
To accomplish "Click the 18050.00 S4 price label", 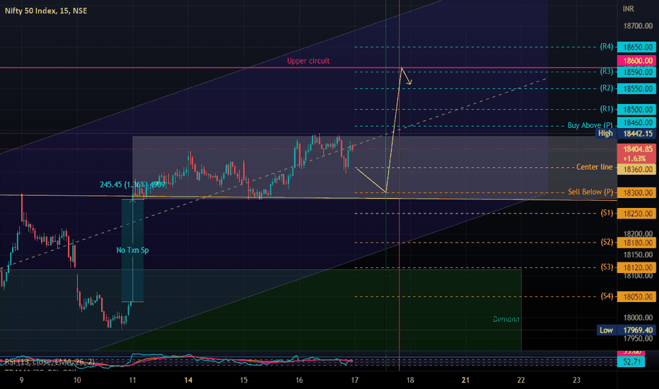I will coord(636,296).
